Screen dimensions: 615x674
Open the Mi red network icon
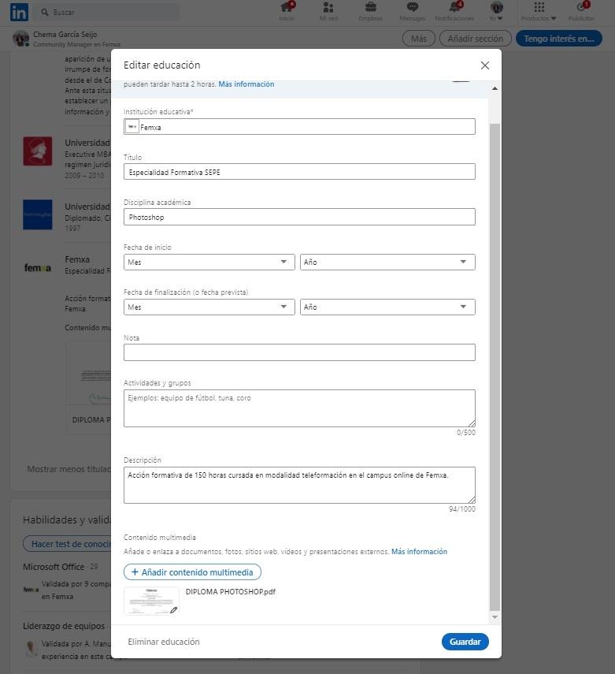328,7
